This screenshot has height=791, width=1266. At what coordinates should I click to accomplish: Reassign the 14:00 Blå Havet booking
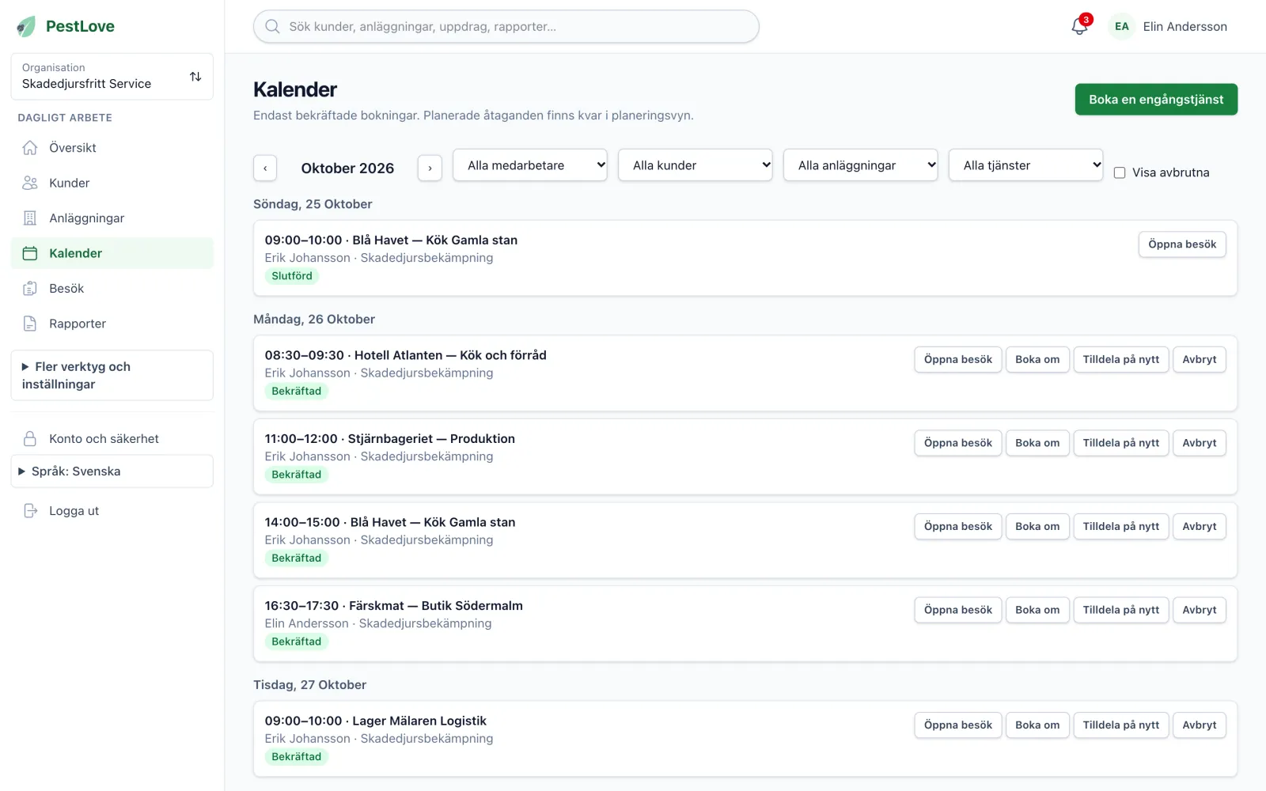(1120, 526)
